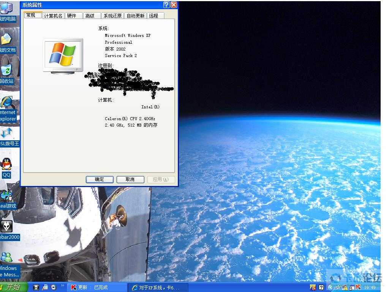Click the 'Intel(R)' text
Viewport: 389px width, 292px height.
[150, 107]
